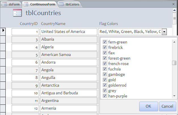Toggle the grey checkbox

click(x=105, y=90)
